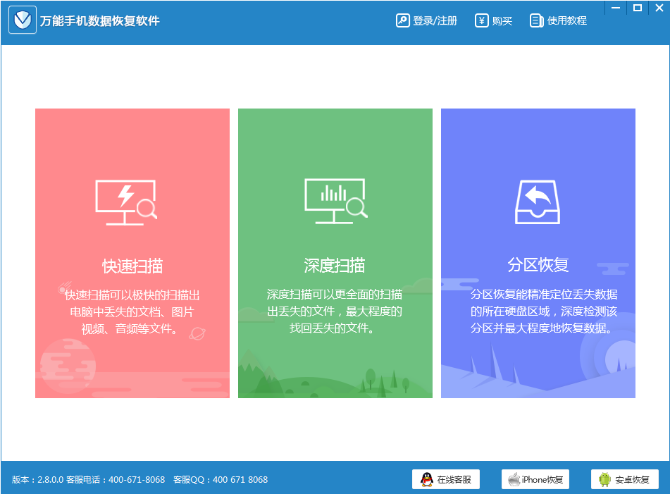
Task: Click the document icon beside 使用教程
Action: (x=534, y=20)
